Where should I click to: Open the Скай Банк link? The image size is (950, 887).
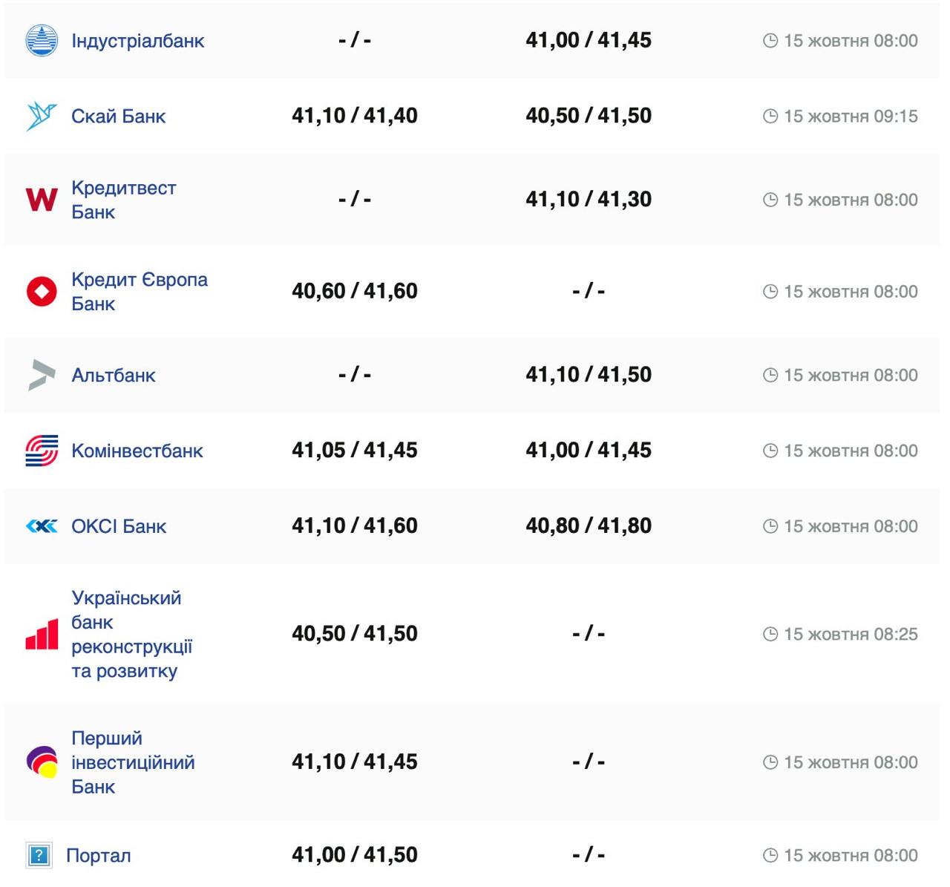coord(118,117)
